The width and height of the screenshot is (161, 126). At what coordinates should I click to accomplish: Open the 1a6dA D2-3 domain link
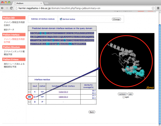(x=63, y=97)
